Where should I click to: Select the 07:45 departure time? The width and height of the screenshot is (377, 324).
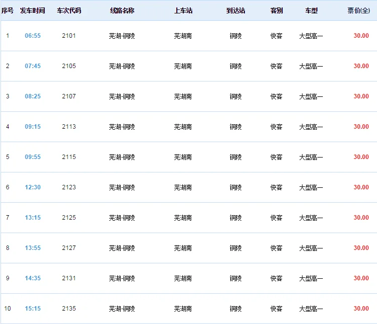[33, 66]
